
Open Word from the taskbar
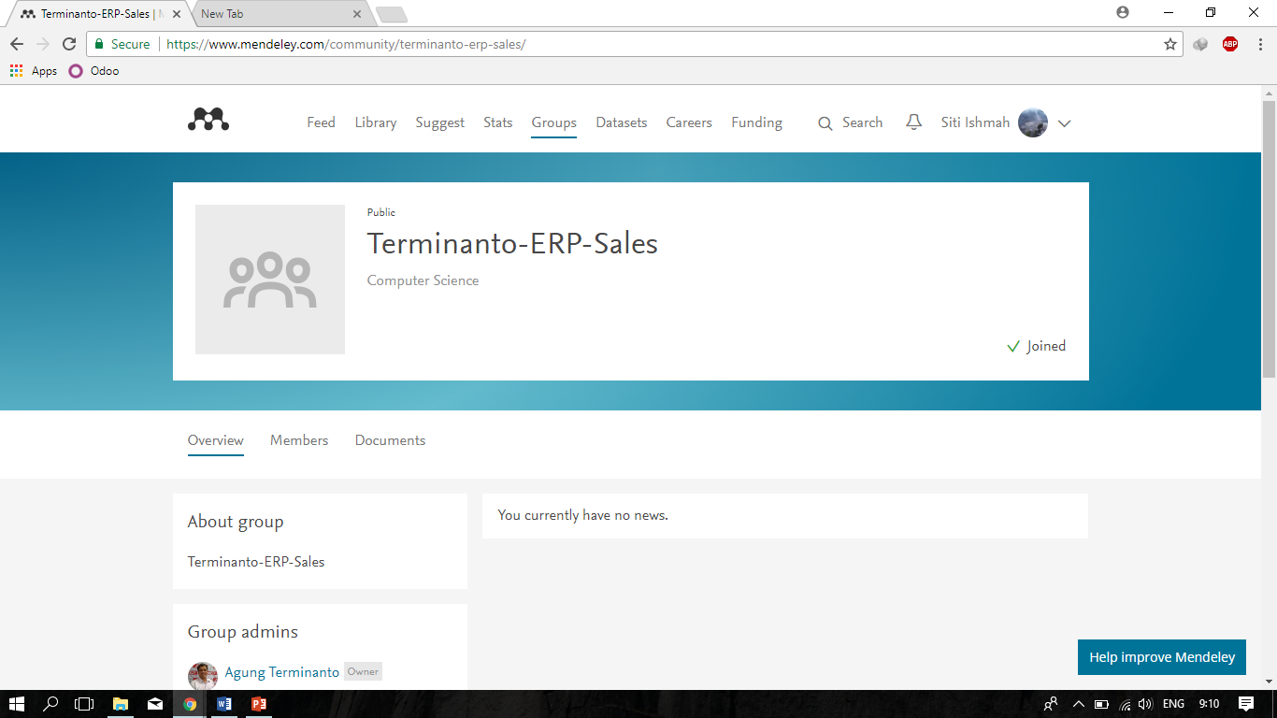tap(224, 704)
